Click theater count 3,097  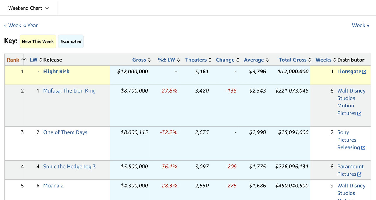pos(202,167)
